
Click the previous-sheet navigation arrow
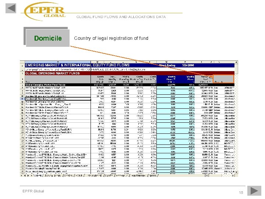point(25,176)
